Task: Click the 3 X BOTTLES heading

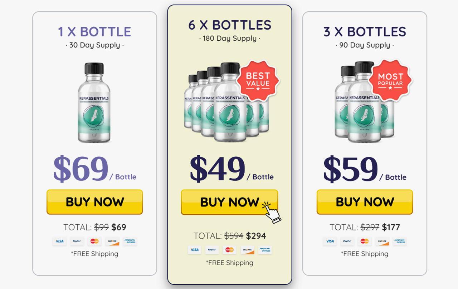Action: coord(365,31)
